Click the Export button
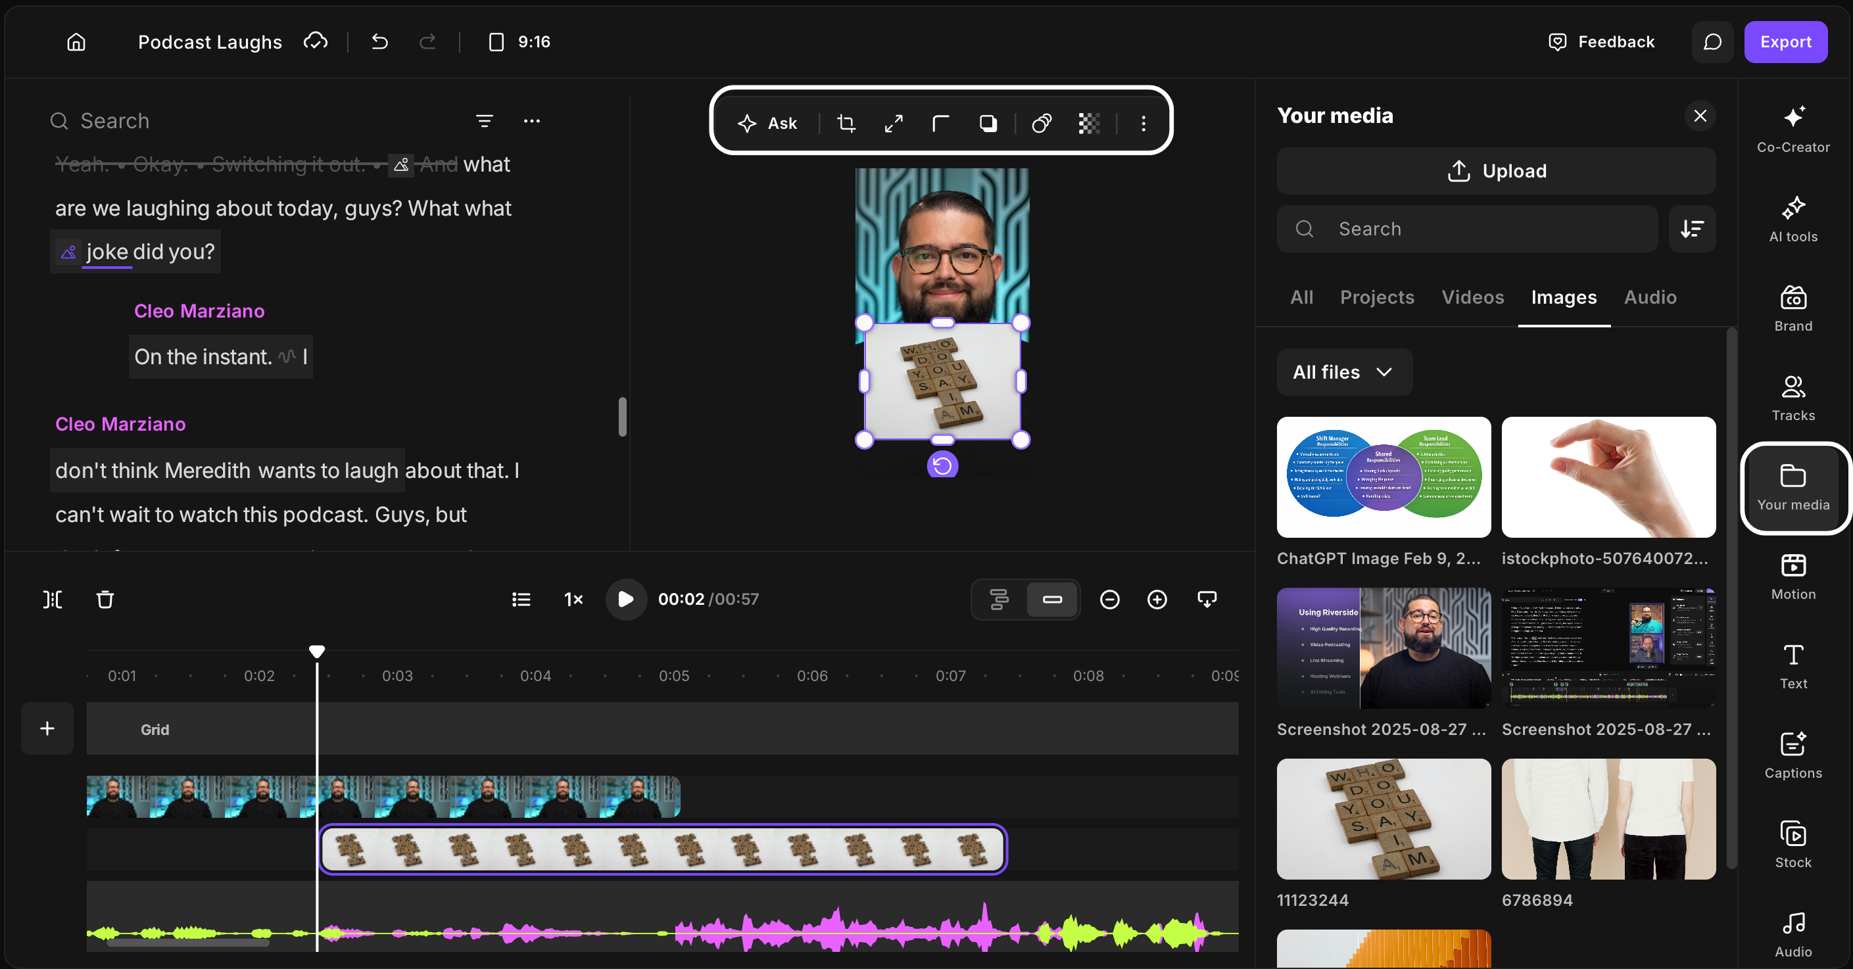Image resolution: width=1853 pixels, height=969 pixels. 1785,41
